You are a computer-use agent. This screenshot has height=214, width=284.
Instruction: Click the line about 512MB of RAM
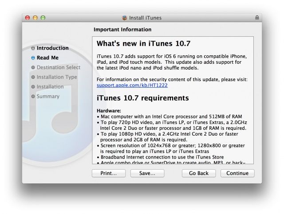tap(170, 117)
